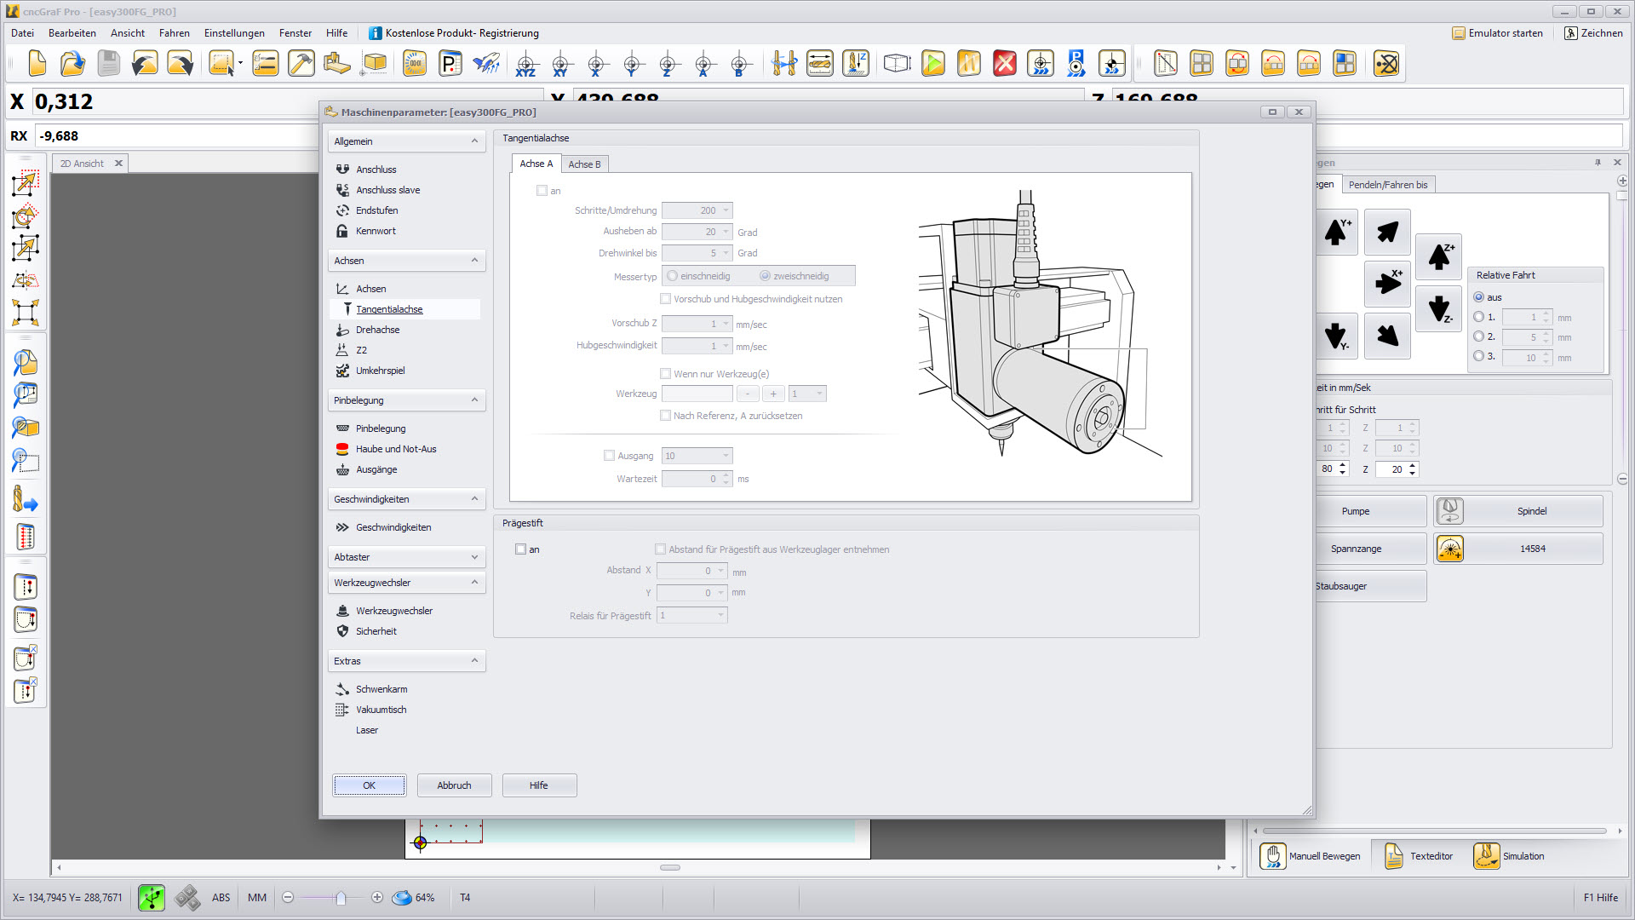Screen dimensions: 1635x920
Task: Click the Y- jog arrow button
Action: 1337,336
